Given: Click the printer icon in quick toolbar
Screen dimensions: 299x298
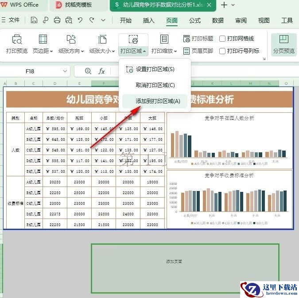Looking at the screenshot, I should (x=57, y=20).
